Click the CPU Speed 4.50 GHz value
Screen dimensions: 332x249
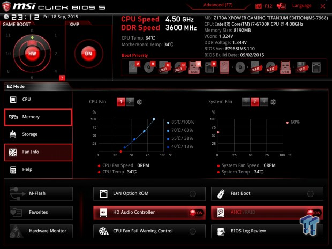tap(179, 19)
